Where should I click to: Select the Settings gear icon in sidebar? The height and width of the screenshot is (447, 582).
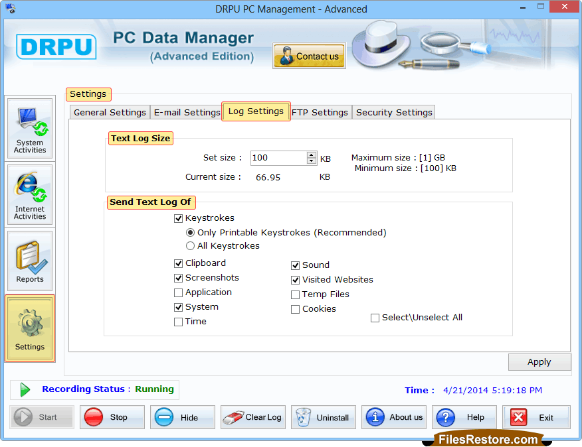point(30,322)
